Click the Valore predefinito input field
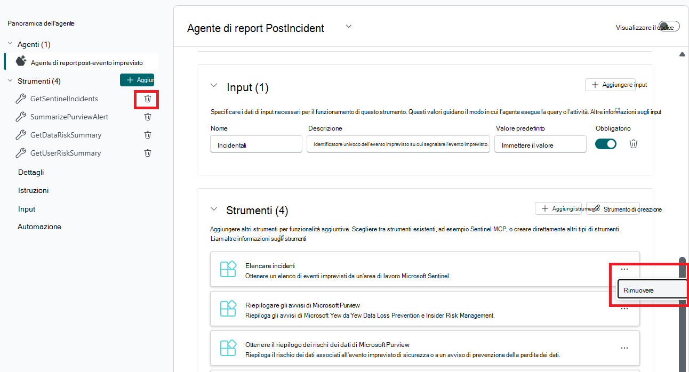This screenshot has height=372, width=689. click(x=533, y=145)
